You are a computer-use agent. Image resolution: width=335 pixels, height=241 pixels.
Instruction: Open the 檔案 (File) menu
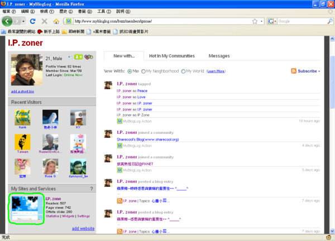(9, 11)
